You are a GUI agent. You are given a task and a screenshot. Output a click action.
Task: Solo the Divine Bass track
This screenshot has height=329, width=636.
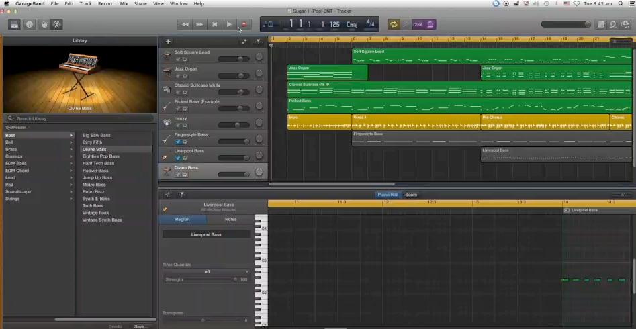click(185, 175)
